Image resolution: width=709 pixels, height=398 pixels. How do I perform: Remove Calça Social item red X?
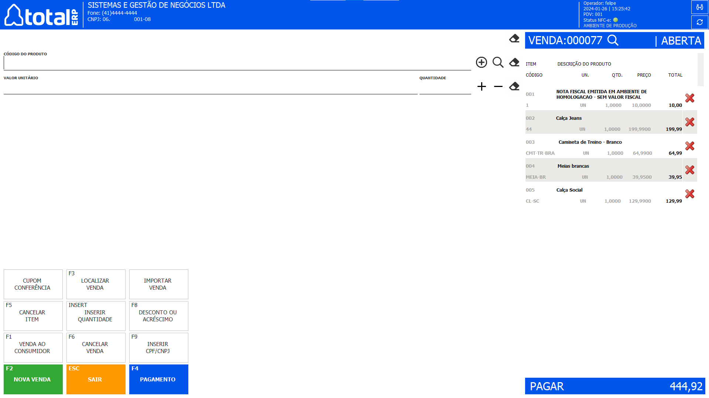pos(689,194)
